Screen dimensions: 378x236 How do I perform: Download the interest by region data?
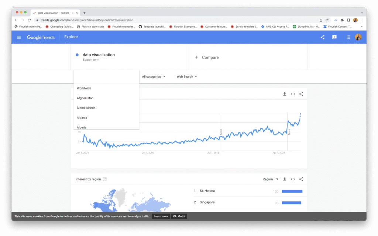(284, 179)
